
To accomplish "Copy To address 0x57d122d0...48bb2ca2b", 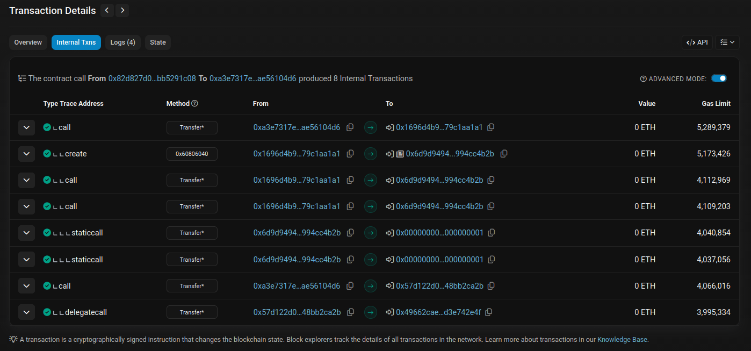I will pos(491,286).
